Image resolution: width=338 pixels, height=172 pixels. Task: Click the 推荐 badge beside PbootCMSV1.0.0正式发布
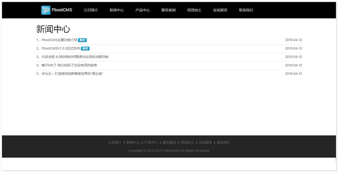click(x=85, y=48)
